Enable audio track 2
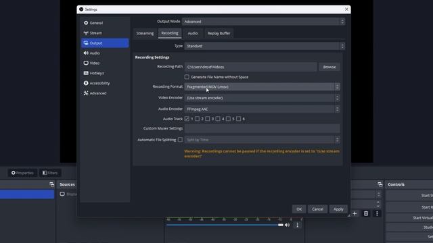 click(197, 119)
